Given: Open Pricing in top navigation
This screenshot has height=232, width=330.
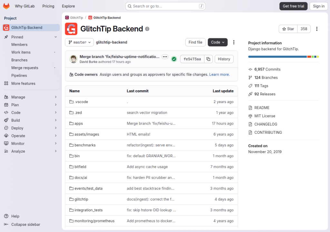Looking at the screenshot, I should coord(48,6).
